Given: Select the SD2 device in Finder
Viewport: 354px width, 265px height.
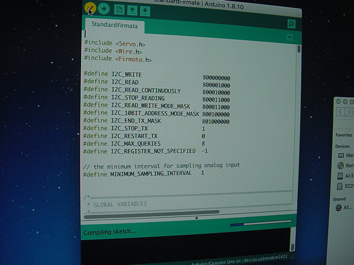Looking at the screenshot, I should pyautogui.click(x=345, y=186).
